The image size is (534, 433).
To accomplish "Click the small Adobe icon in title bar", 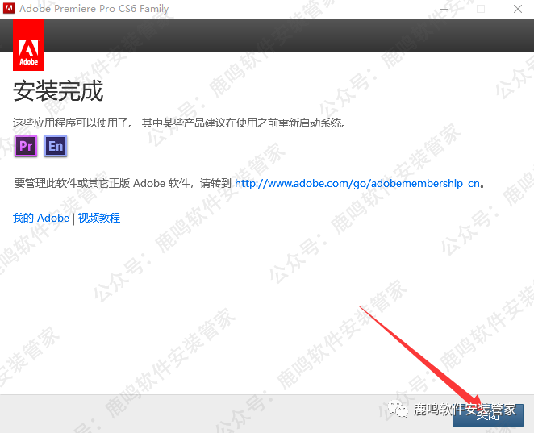I will [x=9, y=9].
